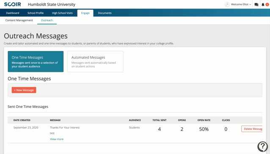Open the chat messages icon

(x=256, y=5)
